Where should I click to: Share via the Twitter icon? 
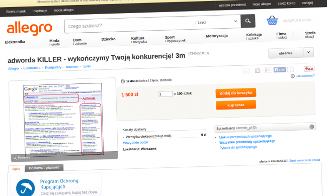pyautogui.click(x=258, y=70)
